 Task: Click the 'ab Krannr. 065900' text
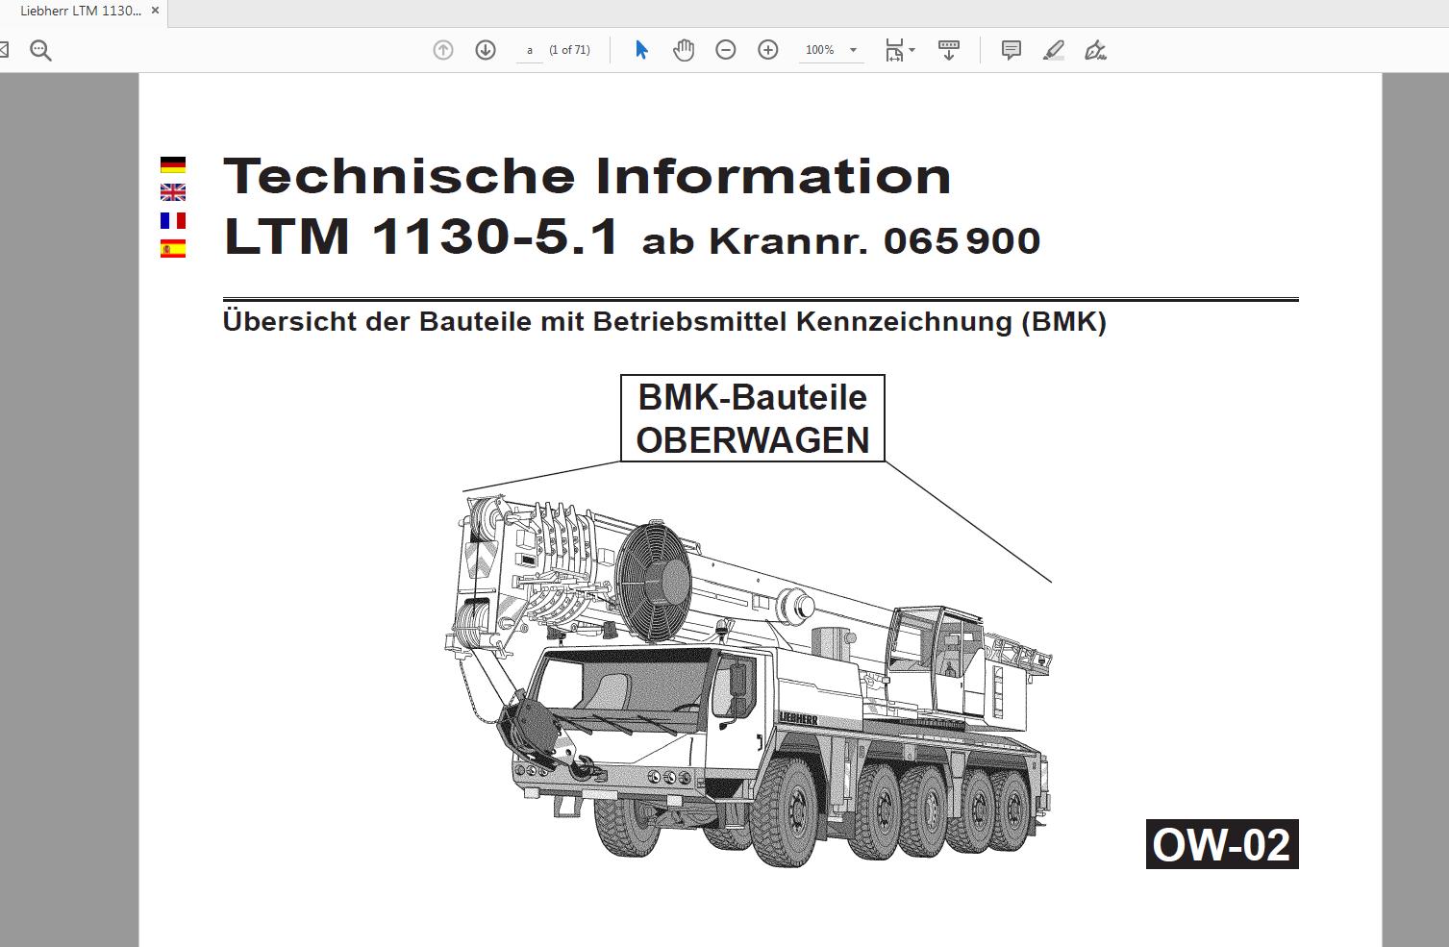tap(841, 241)
